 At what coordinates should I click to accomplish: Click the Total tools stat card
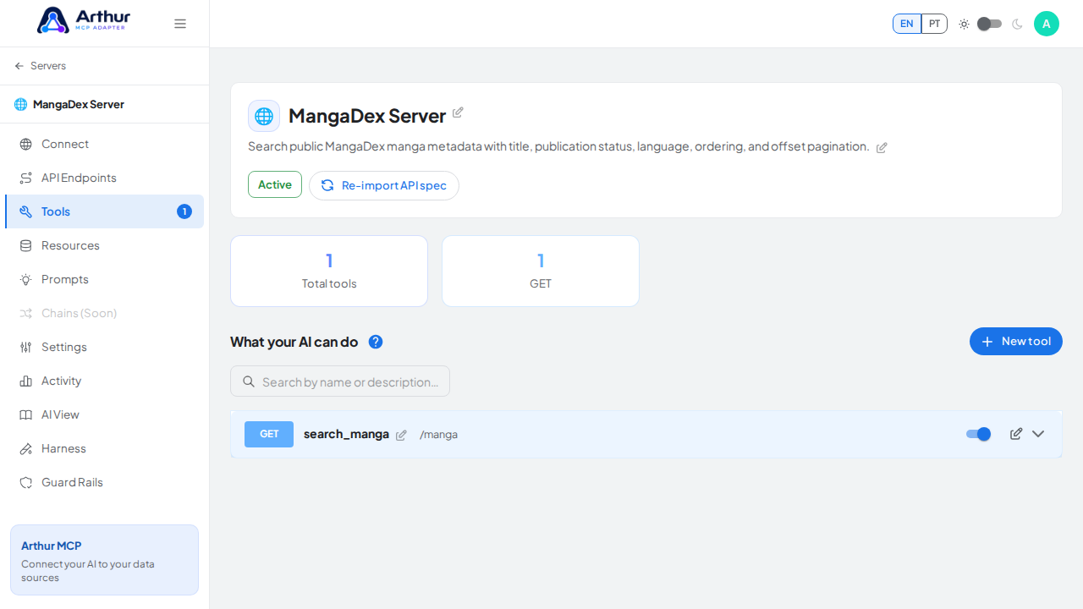pyautogui.click(x=329, y=271)
